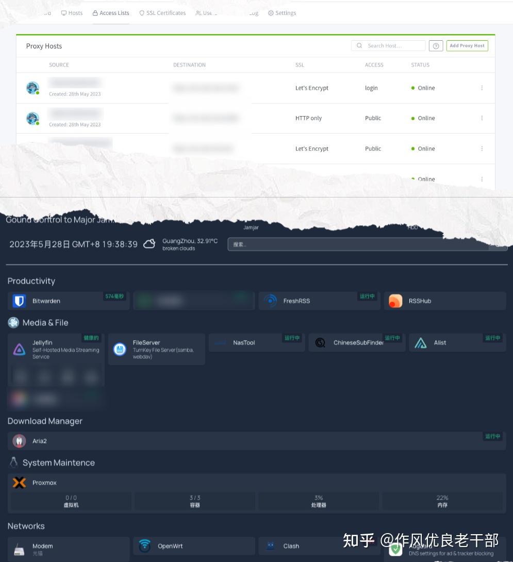
Task: Click the ChineseSubFinder icon
Action: [x=320, y=343]
